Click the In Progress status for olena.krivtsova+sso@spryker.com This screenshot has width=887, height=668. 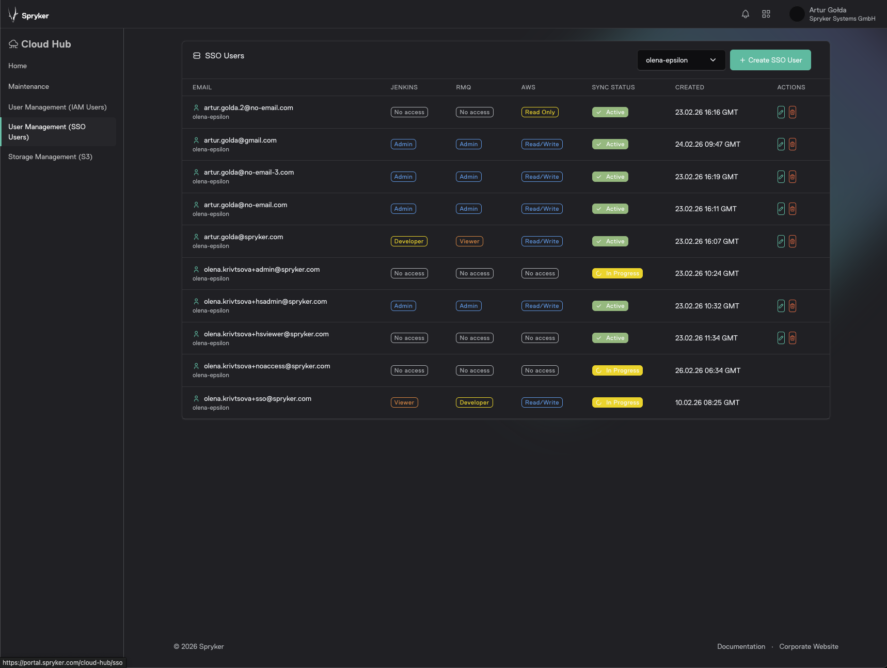point(617,403)
